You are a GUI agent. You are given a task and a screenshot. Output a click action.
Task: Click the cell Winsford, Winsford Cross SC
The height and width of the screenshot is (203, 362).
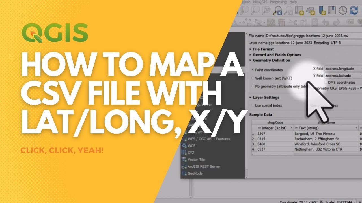pyautogui.click(x=326, y=144)
